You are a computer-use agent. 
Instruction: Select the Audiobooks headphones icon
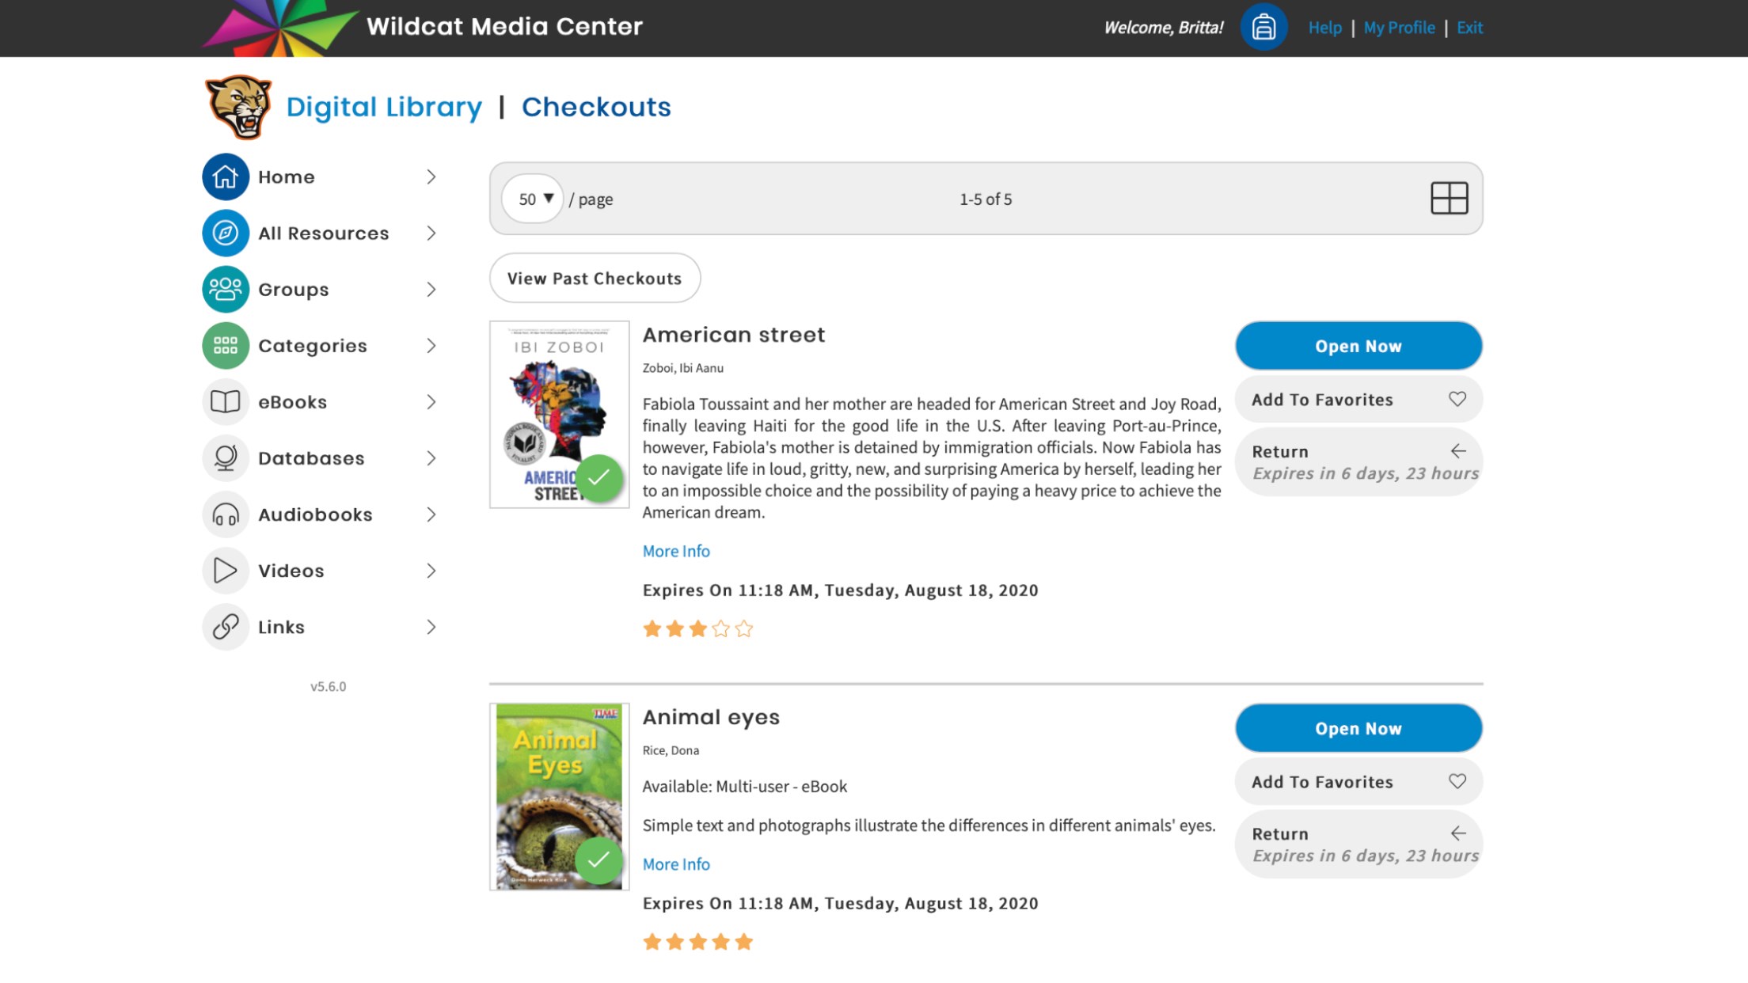click(x=226, y=515)
